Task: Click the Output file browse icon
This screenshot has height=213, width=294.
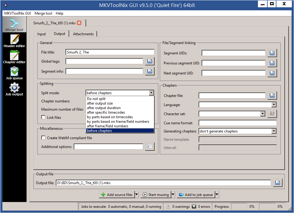Action: pyautogui.click(x=277, y=183)
